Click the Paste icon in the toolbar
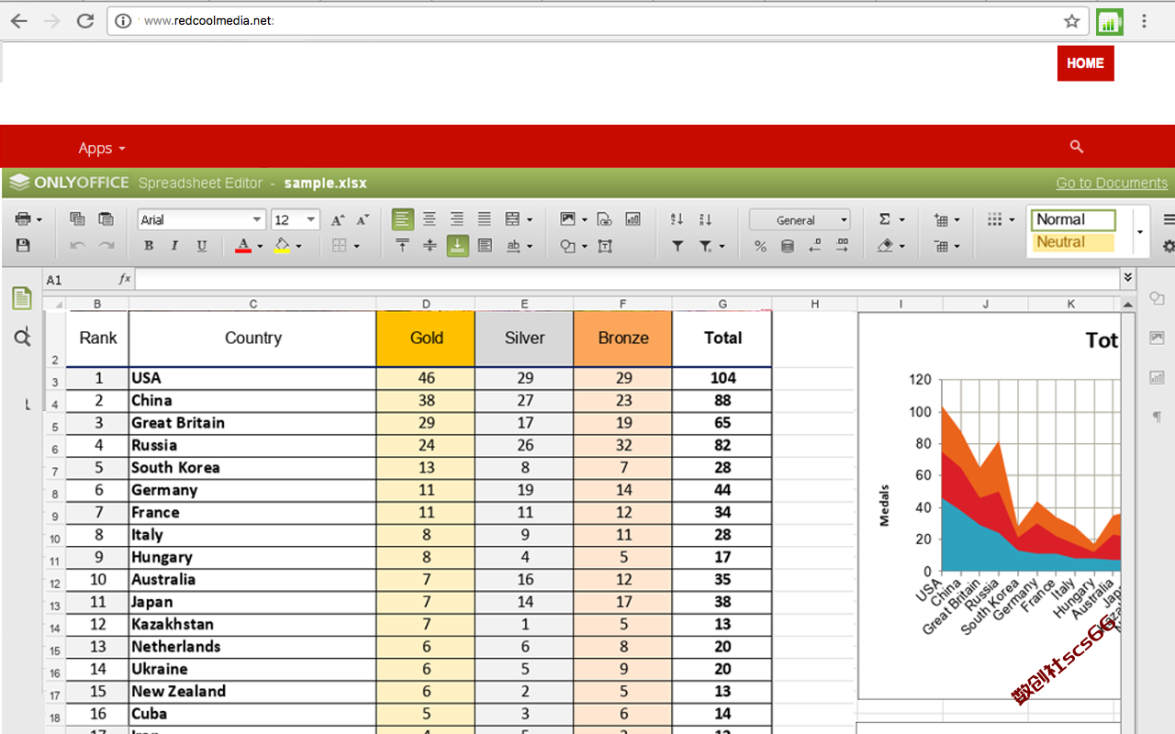This screenshot has width=1175, height=734. pyautogui.click(x=106, y=219)
